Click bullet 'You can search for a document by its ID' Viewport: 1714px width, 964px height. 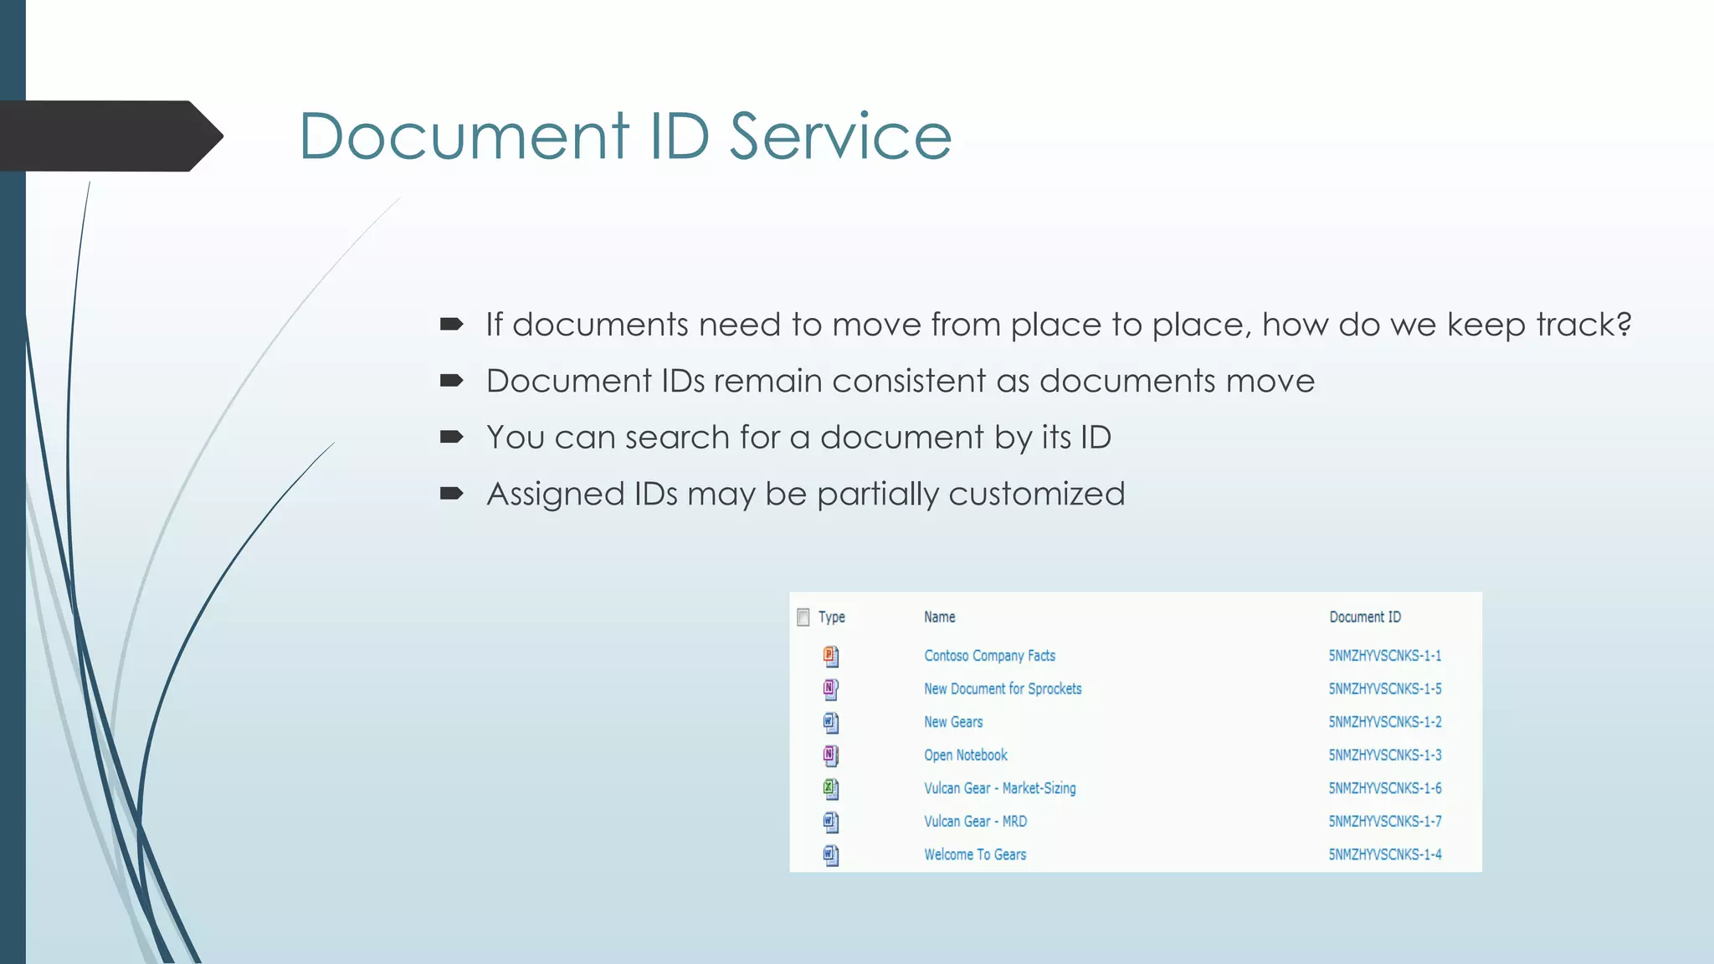(x=798, y=438)
